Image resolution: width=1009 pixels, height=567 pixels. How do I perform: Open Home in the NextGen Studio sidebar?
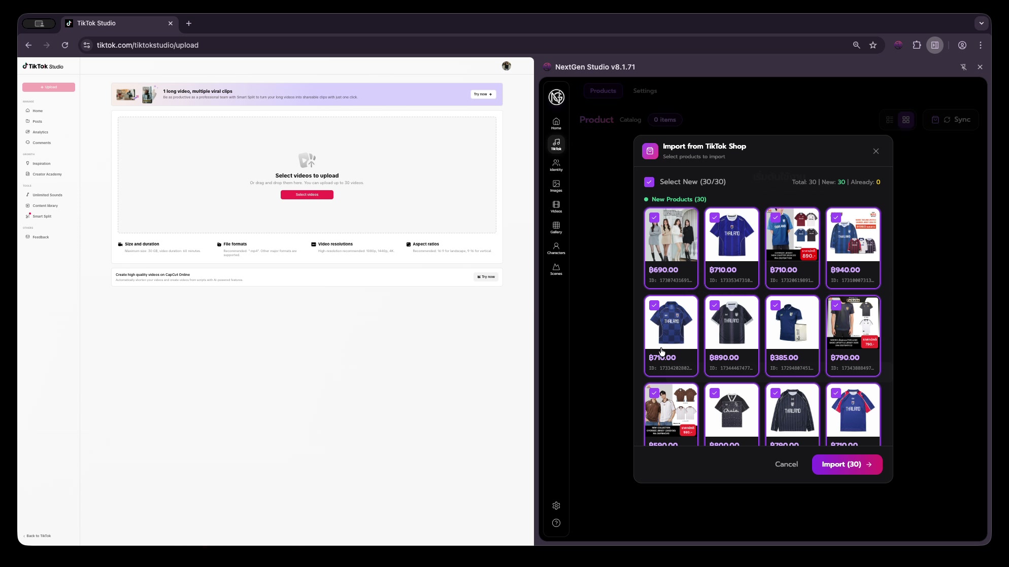(556, 124)
